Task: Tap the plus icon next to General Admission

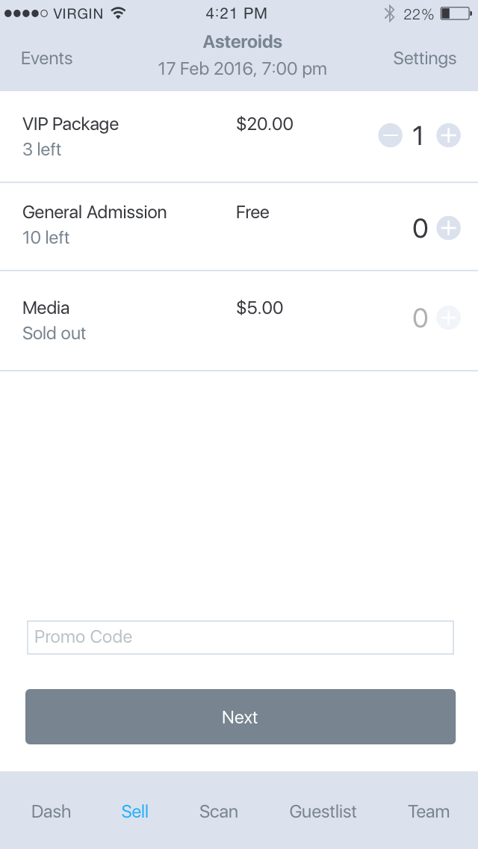Action: [449, 227]
